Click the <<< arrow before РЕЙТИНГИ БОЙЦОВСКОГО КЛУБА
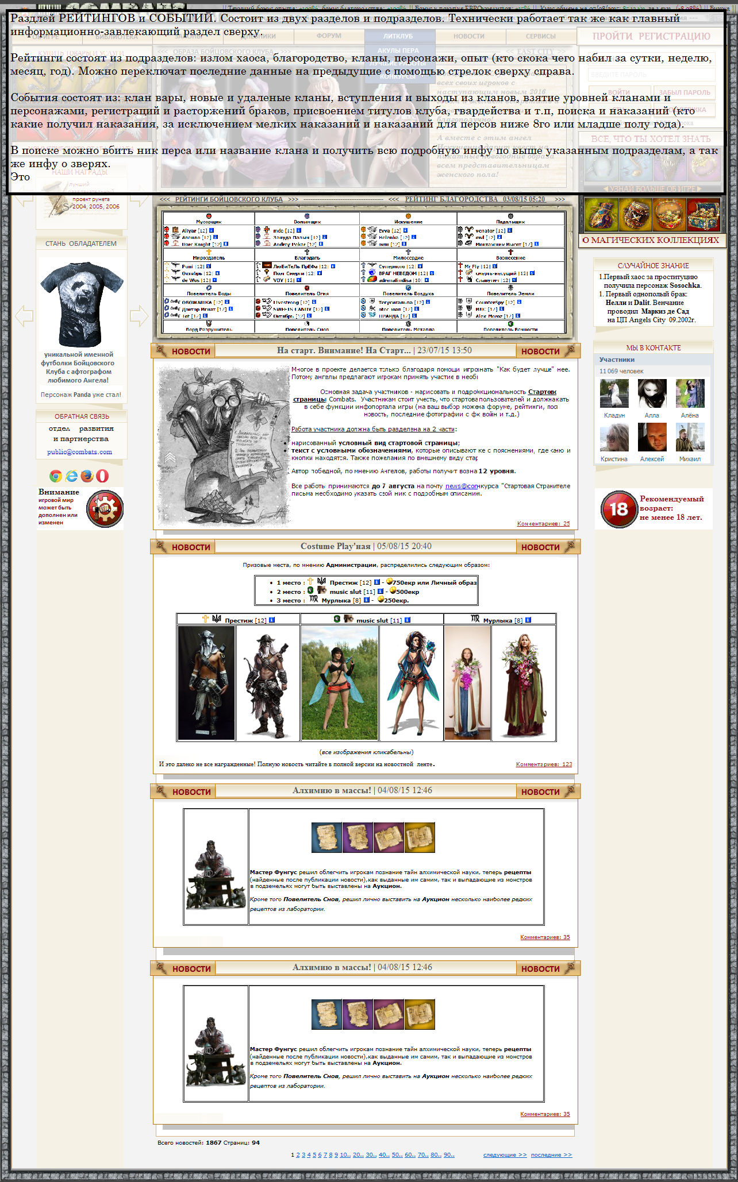The height and width of the screenshot is (1182, 738). pyautogui.click(x=165, y=199)
